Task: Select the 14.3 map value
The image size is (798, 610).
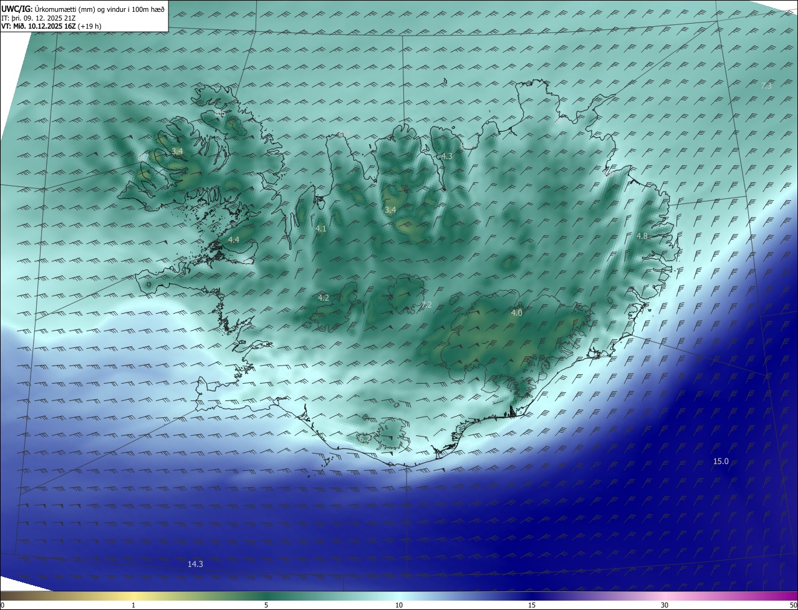Action: tap(195, 564)
